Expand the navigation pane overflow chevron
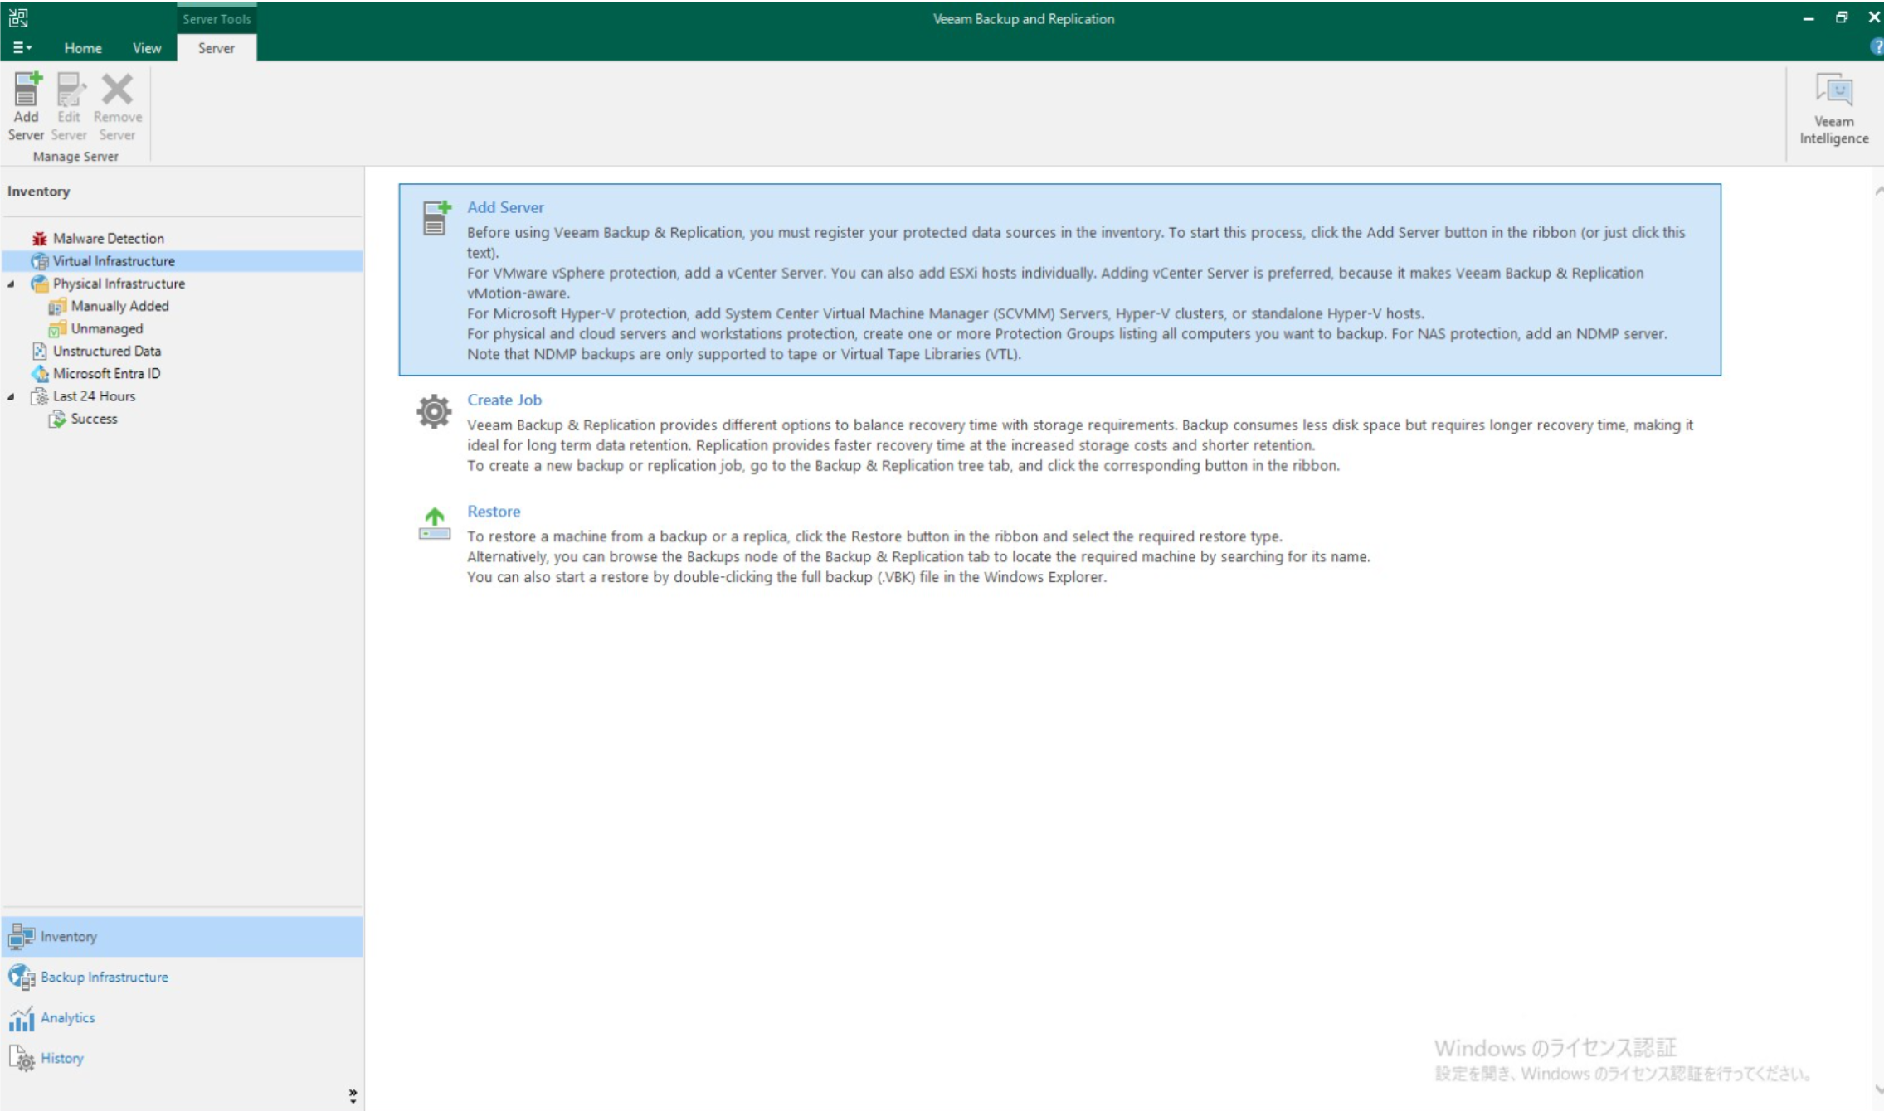Screen dimensions: 1884x1111 point(353,1096)
